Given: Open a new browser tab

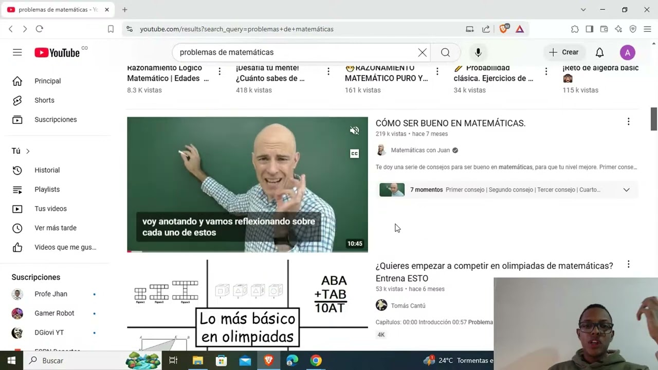Looking at the screenshot, I should [x=124, y=10].
